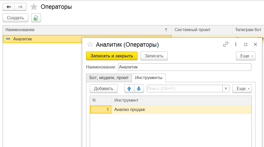
Task: Move row up with blue arrow
Action: pyautogui.click(x=129, y=88)
